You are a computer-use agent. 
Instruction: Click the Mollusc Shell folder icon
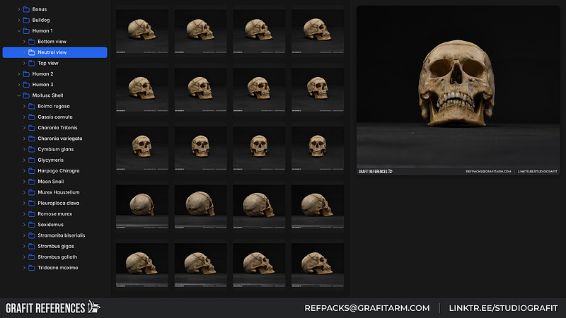pos(26,95)
